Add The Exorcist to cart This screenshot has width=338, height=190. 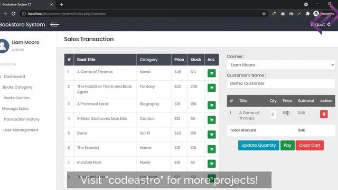point(211,149)
